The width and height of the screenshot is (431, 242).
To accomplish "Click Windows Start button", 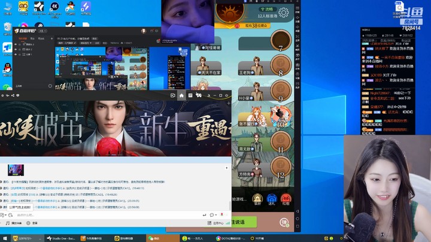I will click(x=5, y=238).
